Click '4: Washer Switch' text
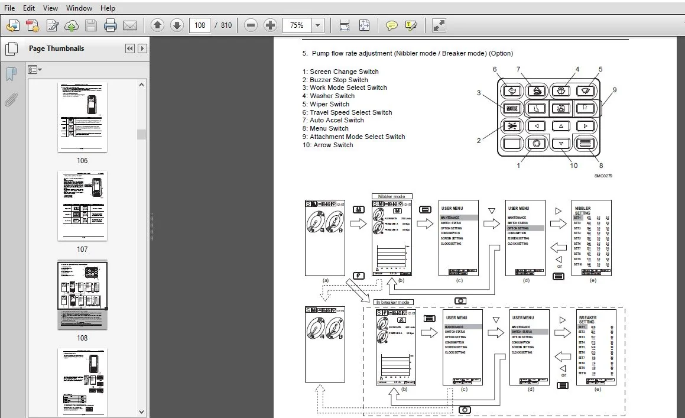The image size is (685, 418). [329, 96]
